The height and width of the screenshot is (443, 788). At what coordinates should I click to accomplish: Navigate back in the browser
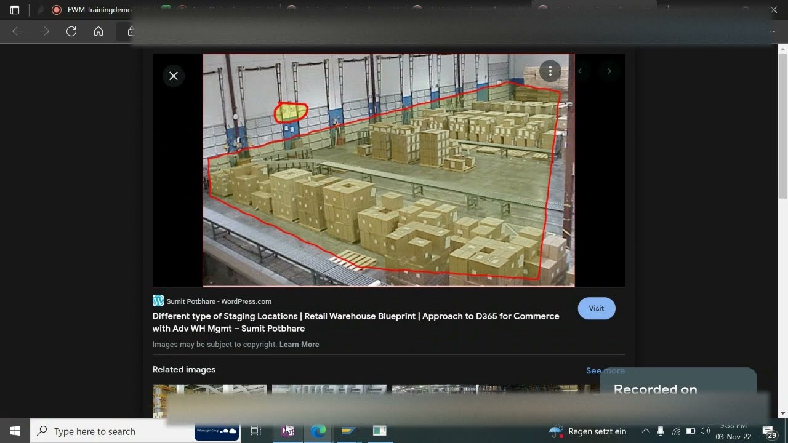tap(17, 31)
